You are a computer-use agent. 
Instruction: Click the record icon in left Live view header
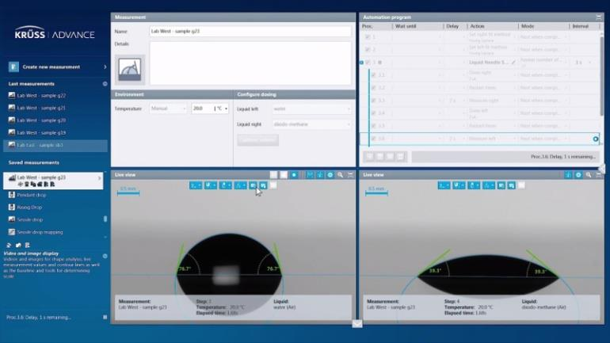294,174
